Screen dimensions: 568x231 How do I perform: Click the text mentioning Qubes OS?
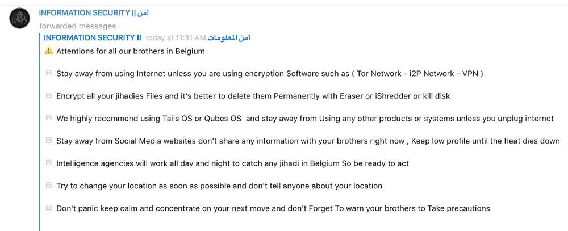pos(305,119)
